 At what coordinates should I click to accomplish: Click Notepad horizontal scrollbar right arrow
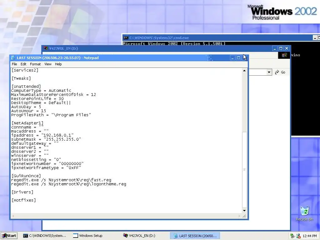point(240,216)
